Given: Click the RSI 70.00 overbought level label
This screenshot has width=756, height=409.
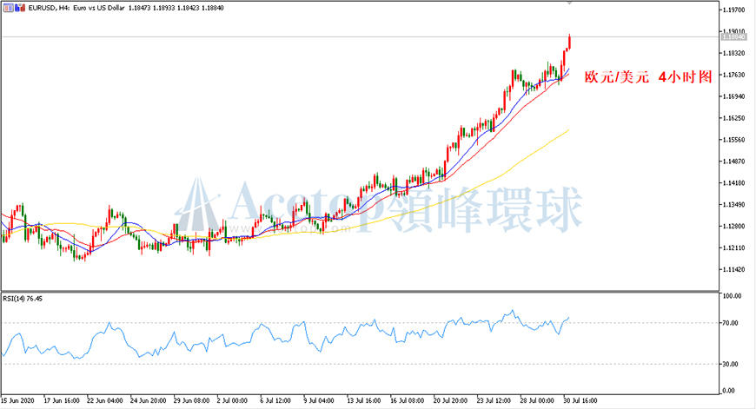Looking at the screenshot, I should 732,323.
